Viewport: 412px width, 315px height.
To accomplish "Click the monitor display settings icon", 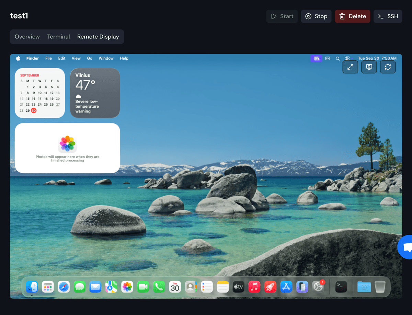I will coord(369,67).
